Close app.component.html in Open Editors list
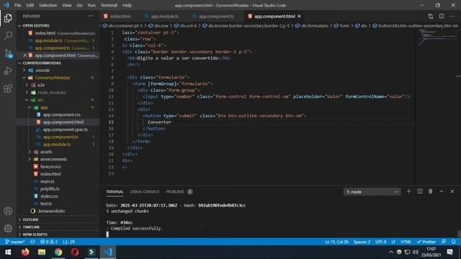Viewport: 461px width, 259px height. (25, 55)
